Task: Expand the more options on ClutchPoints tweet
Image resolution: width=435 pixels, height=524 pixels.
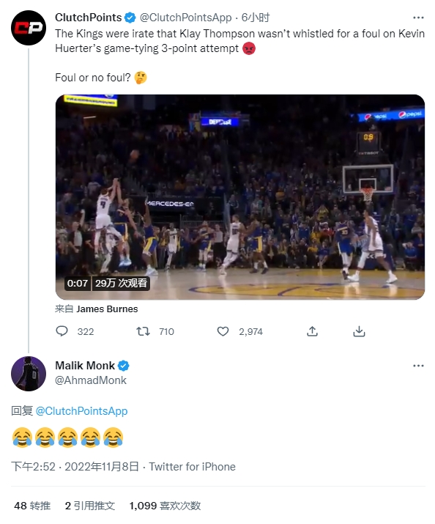Action: point(418,18)
